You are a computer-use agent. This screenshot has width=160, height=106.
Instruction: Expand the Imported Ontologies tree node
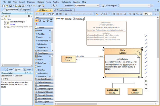click(5, 22)
